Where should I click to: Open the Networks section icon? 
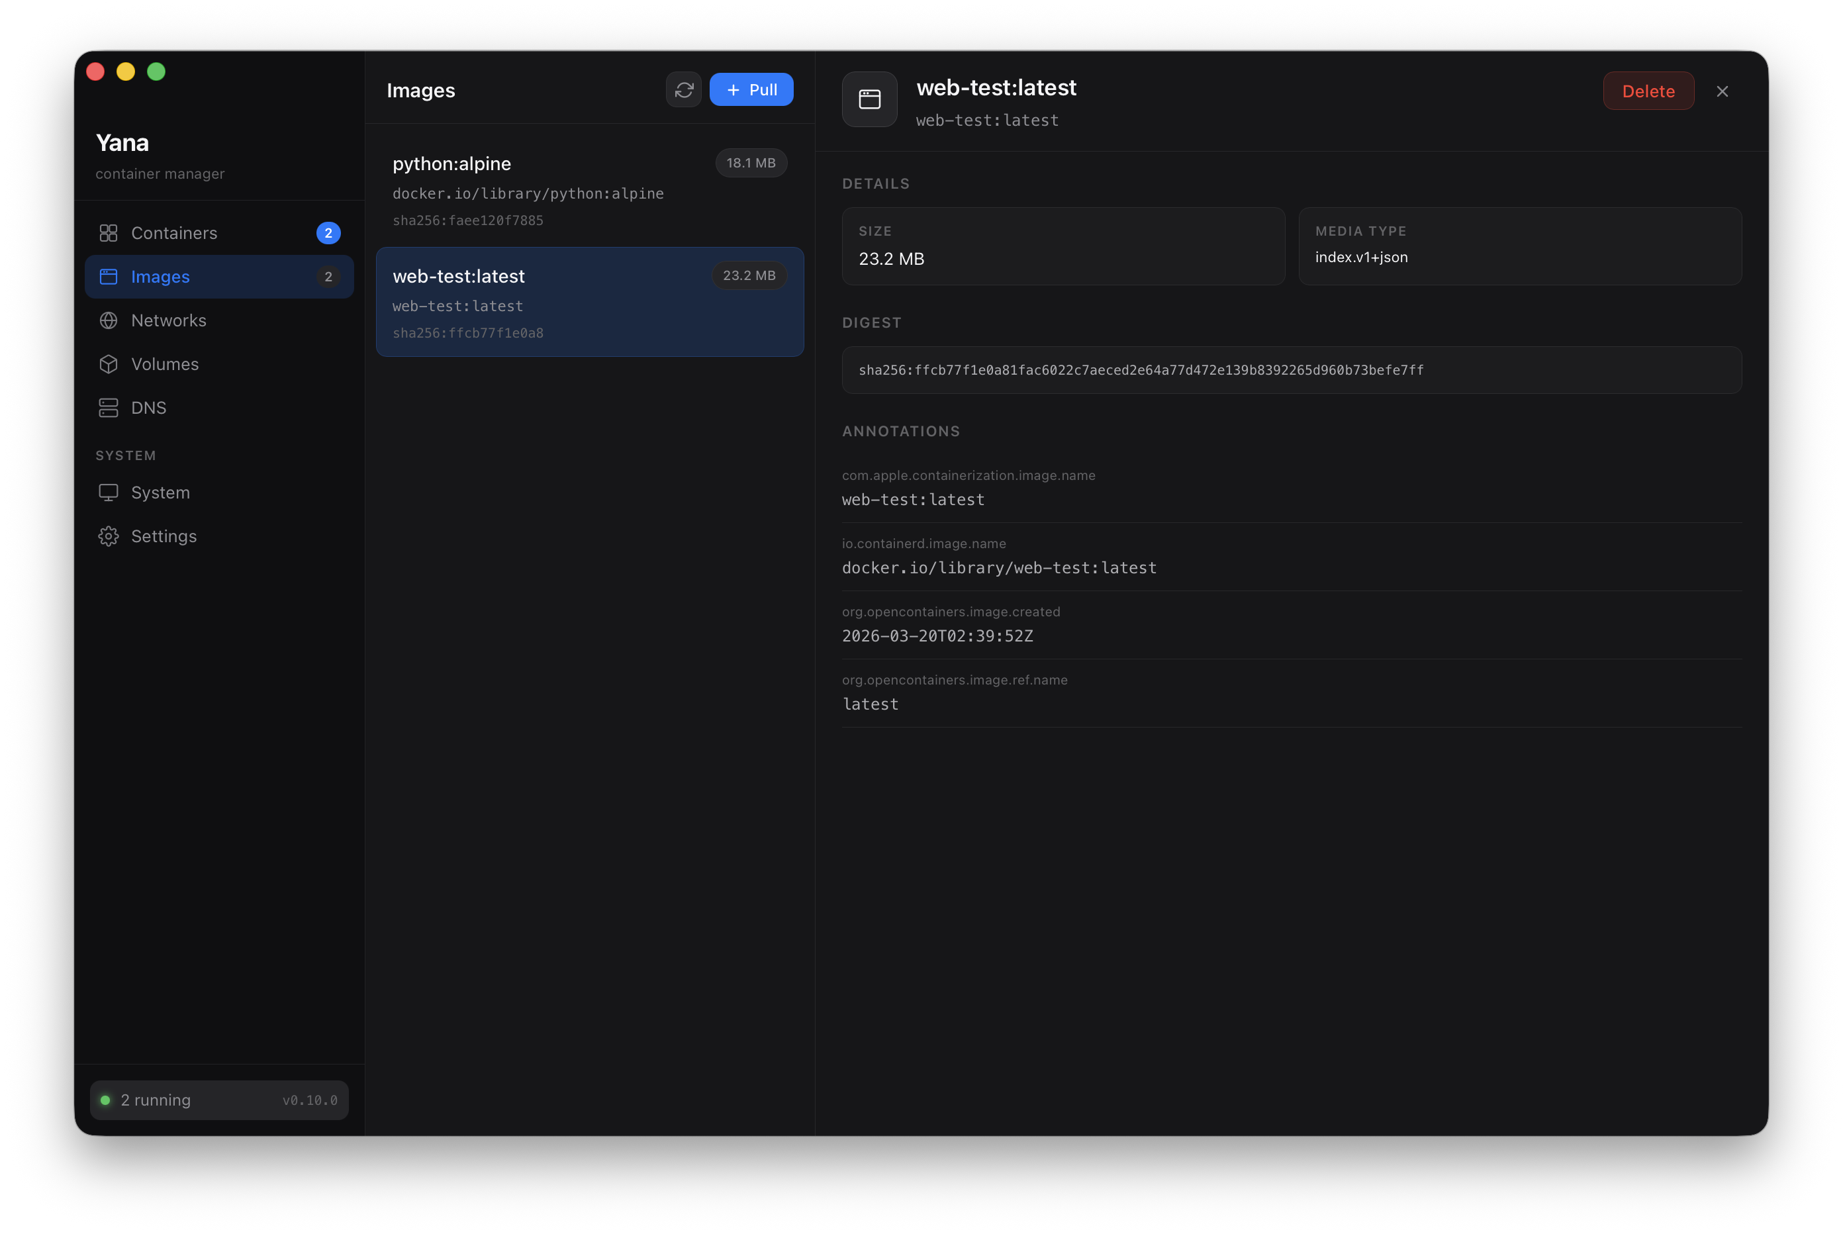coord(109,320)
